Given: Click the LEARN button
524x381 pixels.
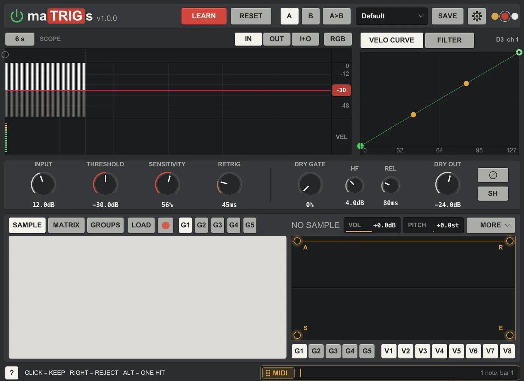Looking at the screenshot, I should point(204,16).
